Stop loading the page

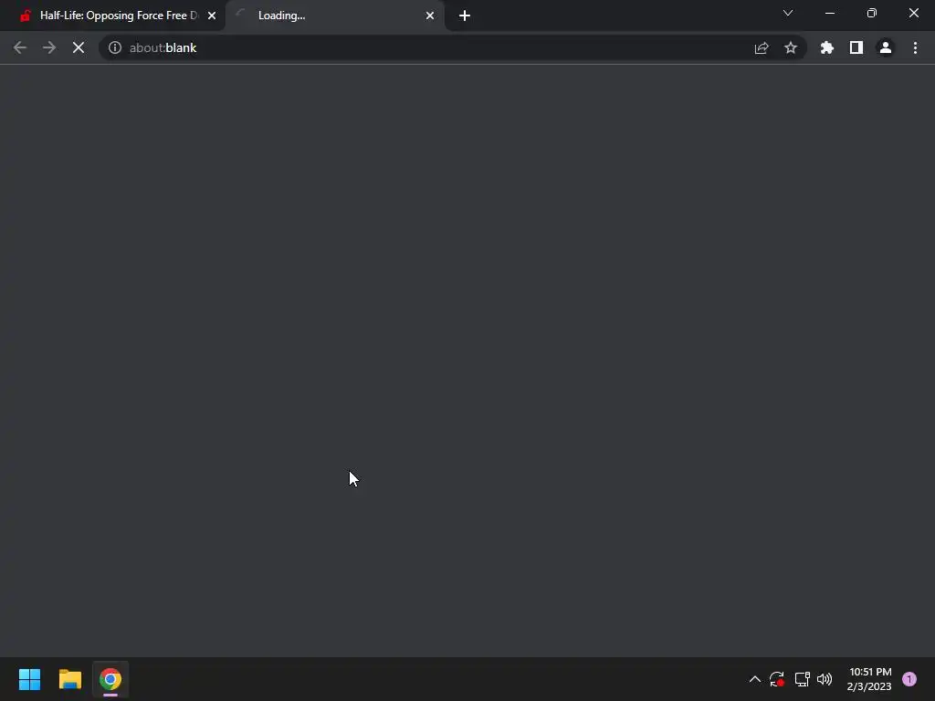[x=79, y=47]
